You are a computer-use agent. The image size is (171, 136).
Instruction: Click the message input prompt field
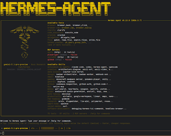tap(85, 133)
